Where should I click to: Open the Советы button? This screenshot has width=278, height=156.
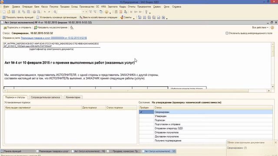pos(126,17)
